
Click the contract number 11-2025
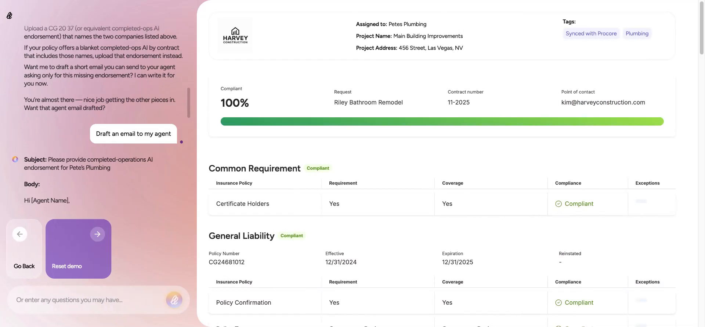coord(459,103)
